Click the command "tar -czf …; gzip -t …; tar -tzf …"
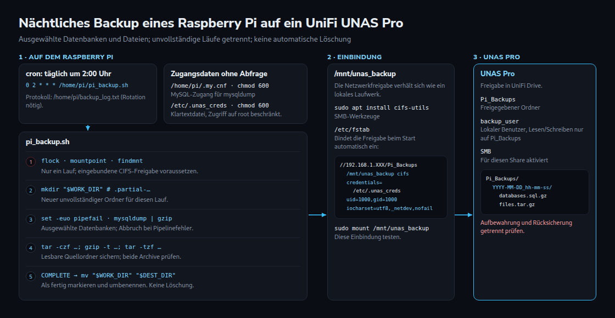The width and height of the screenshot is (615, 318). (x=101, y=247)
